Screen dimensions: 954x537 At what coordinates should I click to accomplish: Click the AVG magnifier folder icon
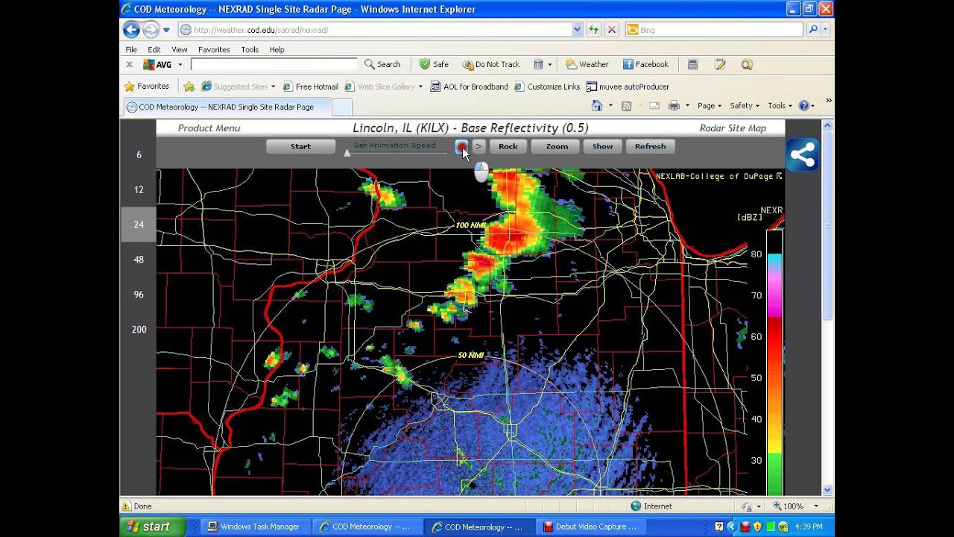(x=747, y=64)
